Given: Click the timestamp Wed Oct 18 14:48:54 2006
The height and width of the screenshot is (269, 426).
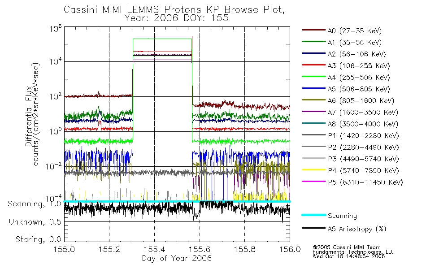Looking at the screenshot, I should (348, 256).
